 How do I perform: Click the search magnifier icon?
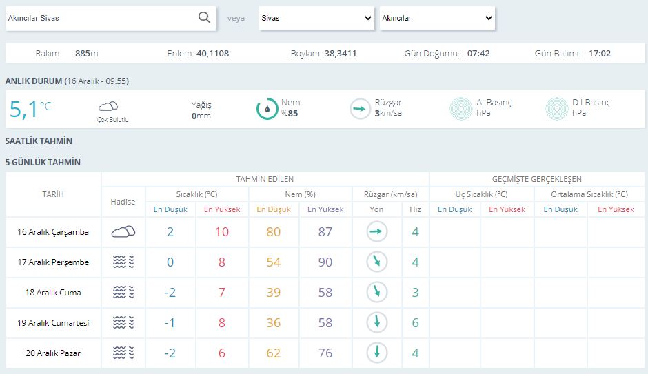point(204,18)
